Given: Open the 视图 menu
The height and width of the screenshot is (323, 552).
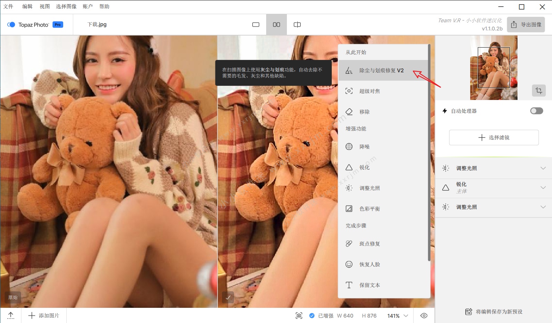Looking at the screenshot, I should (x=45, y=7).
